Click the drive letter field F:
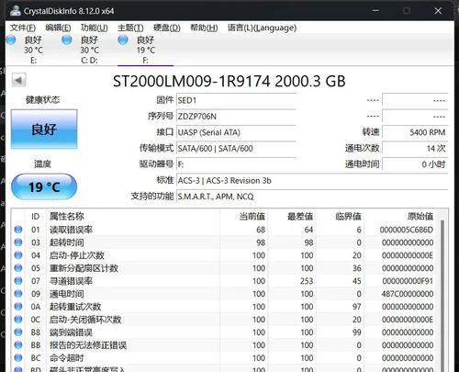 [236, 164]
